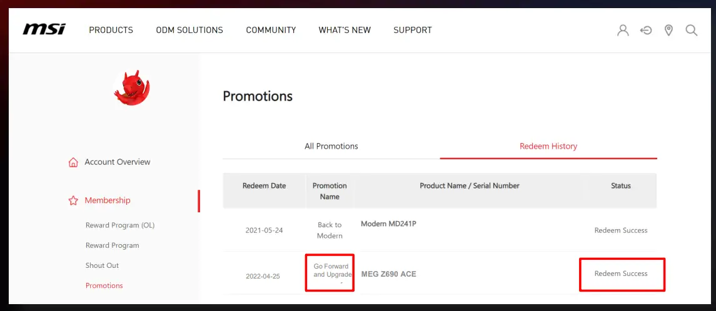The height and width of the screenshot is (311, 716).
Task: Click the MEG Z690 ACE product name
Action: (388, 274)
